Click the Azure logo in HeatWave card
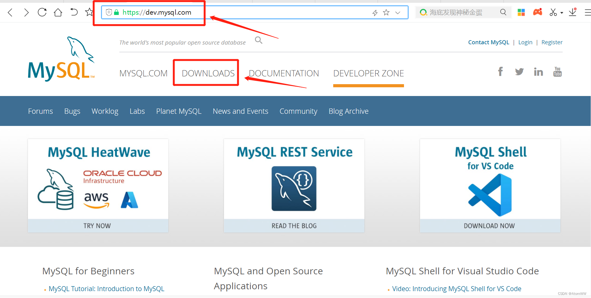The image size is (591, 298). pos(129,200)
